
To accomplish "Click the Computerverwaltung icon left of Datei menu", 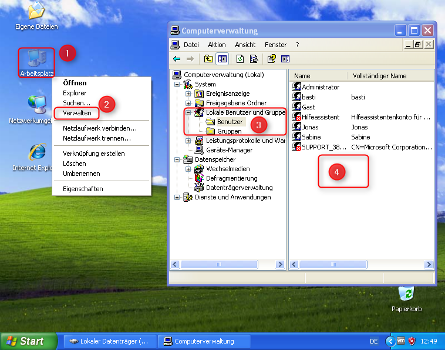I will point(175,45).
